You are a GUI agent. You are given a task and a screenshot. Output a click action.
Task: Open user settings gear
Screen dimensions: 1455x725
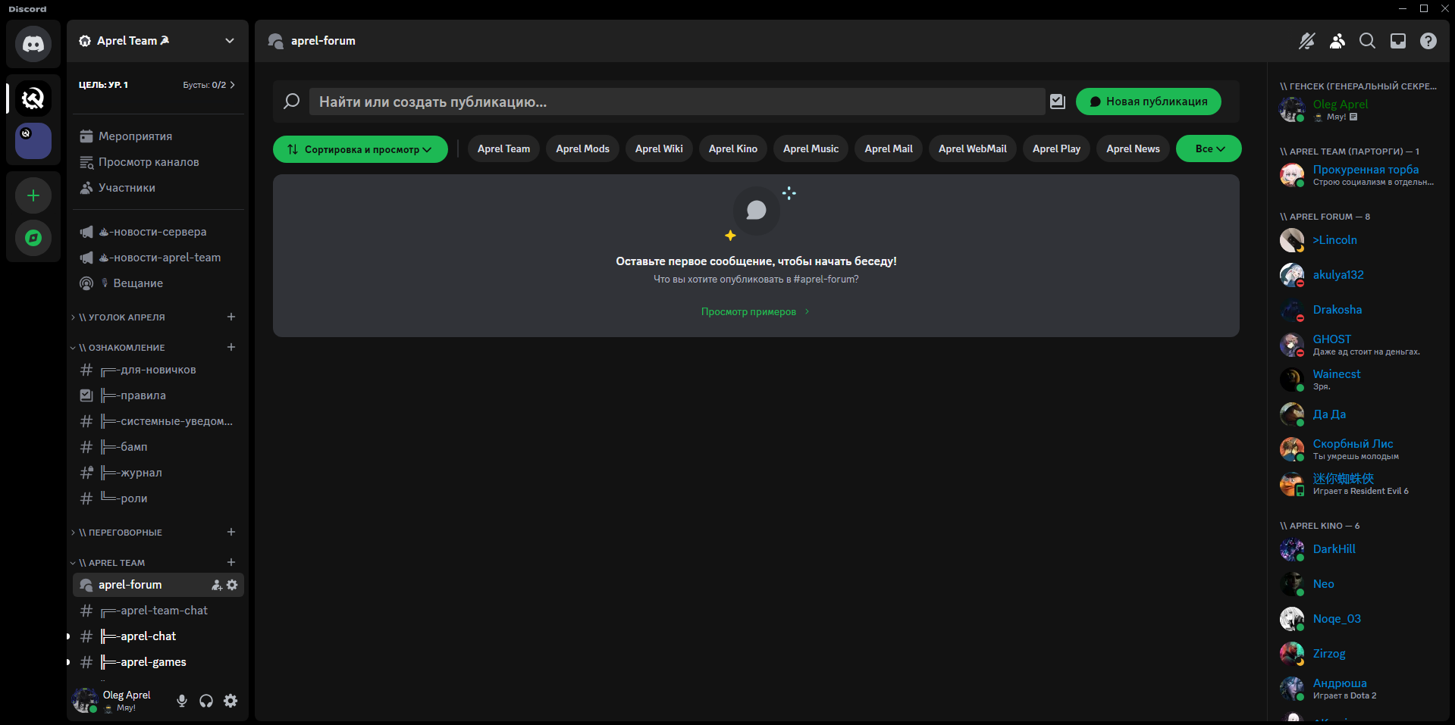(230, 701)
